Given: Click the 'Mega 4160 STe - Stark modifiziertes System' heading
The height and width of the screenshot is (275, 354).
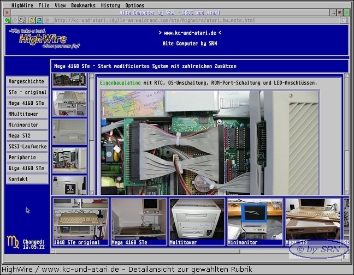Looking at the screenshot, I should point(145,66).
